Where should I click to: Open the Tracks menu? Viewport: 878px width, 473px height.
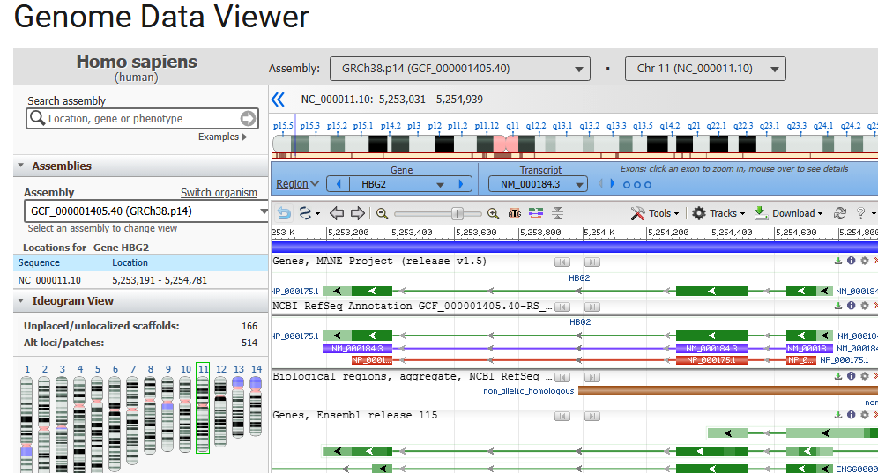718,213
